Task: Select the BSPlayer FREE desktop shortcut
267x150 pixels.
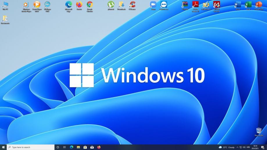Action: (x=47, y=7)
